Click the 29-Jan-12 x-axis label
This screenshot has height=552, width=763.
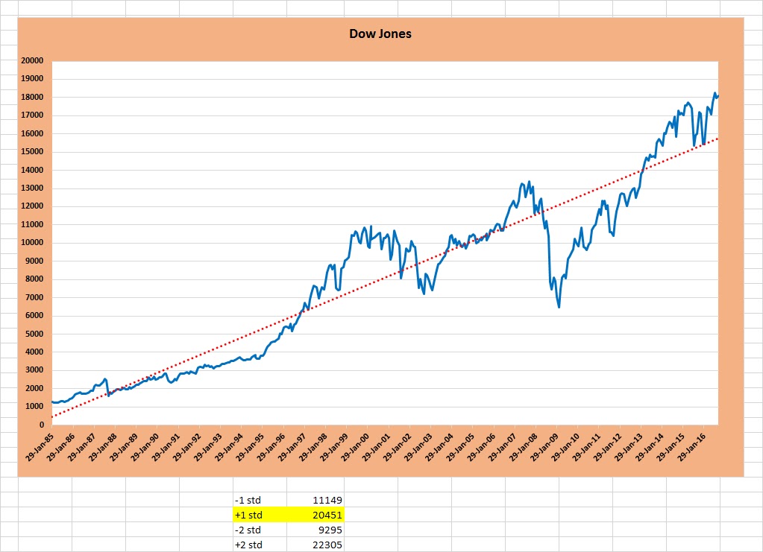tap(607, 446)
